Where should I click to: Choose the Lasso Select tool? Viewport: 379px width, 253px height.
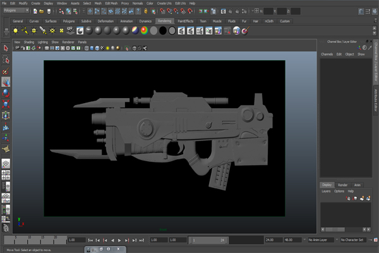6,59
